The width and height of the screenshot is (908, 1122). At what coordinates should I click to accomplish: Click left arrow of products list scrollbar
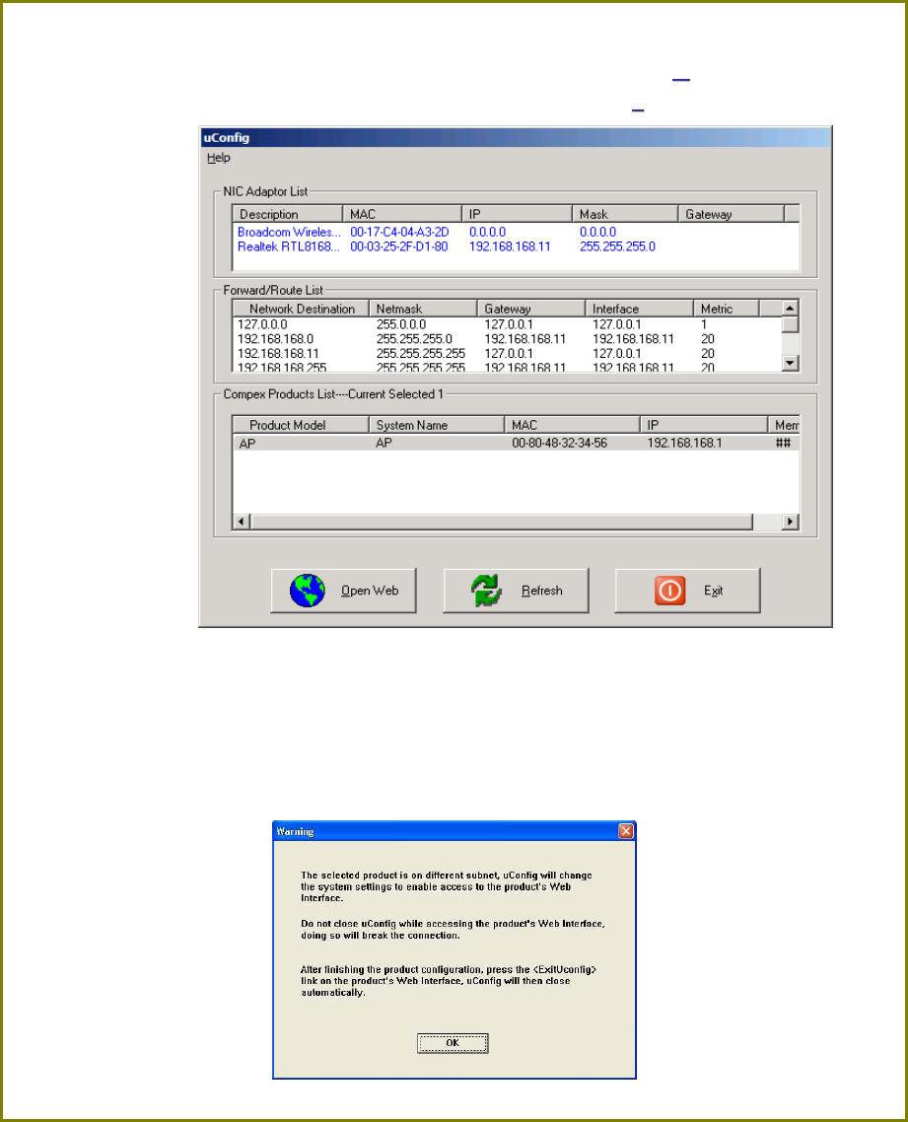pyautogui.click(x=242, y=522)
